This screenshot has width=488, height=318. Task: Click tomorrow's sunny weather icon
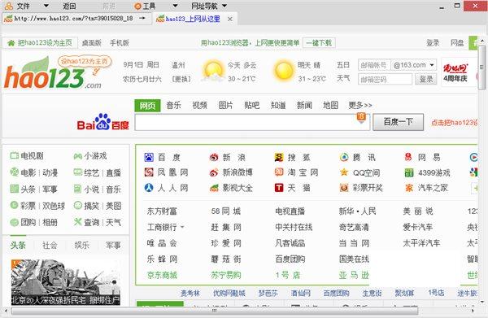tap(284, 71)
